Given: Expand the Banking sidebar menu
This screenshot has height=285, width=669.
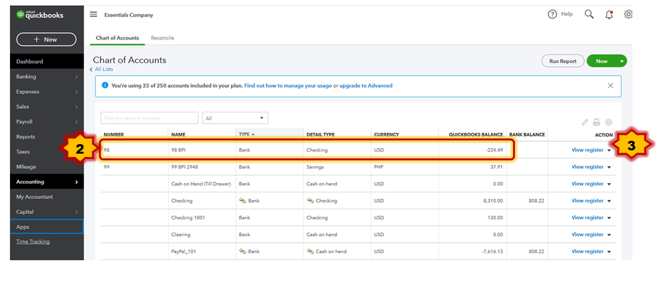Looking at the screenshot, I should point(47,77).
